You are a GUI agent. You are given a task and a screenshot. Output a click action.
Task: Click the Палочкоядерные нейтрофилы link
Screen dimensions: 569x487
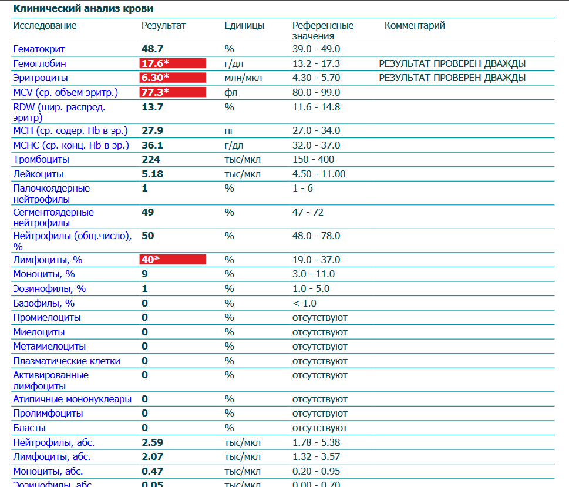(x=52, y=193)
